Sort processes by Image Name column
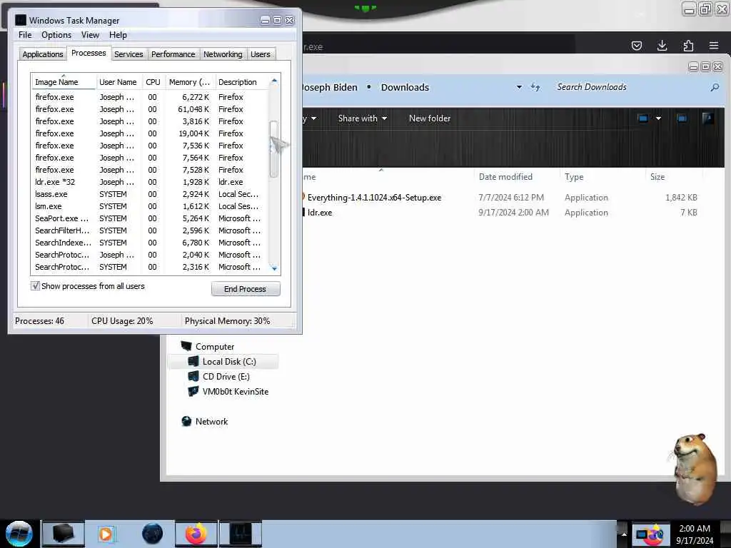This screenshot has width=731, height=548. tap(64, 82)
